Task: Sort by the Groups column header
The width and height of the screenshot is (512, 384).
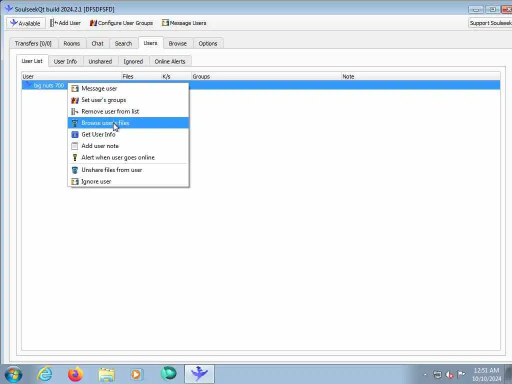Action: 266,76
